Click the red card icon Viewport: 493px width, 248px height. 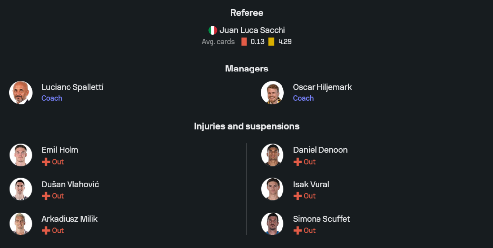(x=244, y=42)
